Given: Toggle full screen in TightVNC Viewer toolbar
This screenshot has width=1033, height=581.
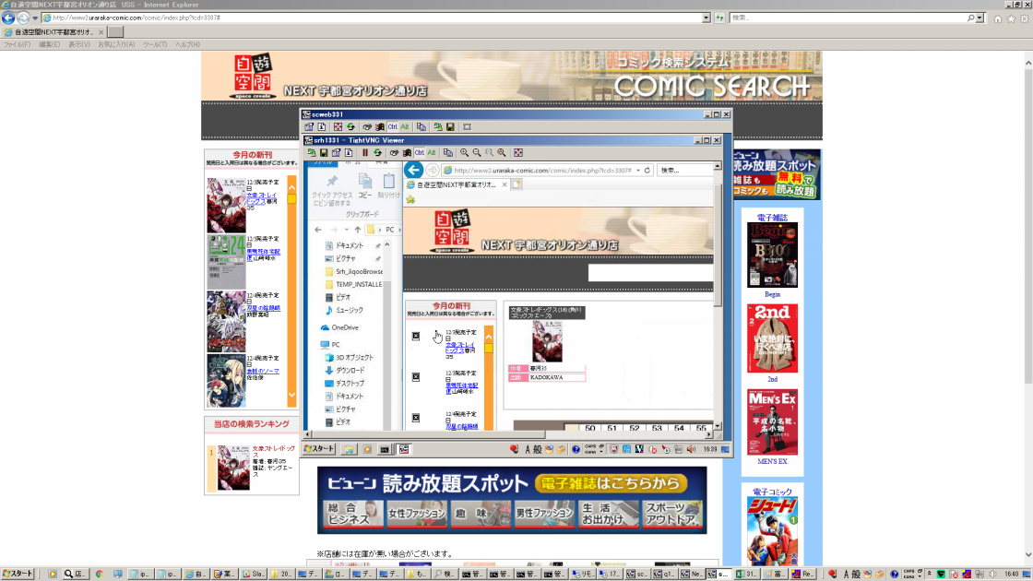Looking at the screenshot, I should 518,153.
